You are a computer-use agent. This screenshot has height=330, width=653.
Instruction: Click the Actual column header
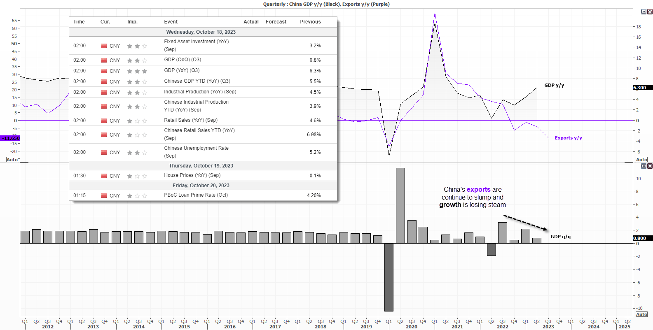coord(251,22)
